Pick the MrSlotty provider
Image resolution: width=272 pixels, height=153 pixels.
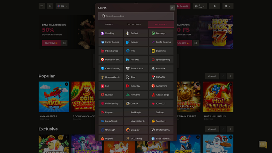click(136, 60)
